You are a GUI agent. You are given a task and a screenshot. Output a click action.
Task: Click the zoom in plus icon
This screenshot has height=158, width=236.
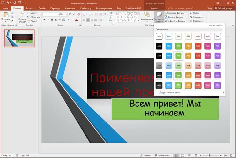pyautogui.click(x=220, y=155)
